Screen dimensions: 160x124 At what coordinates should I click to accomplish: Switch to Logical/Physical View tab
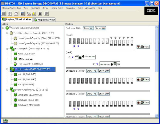click(x=17, y=19)
